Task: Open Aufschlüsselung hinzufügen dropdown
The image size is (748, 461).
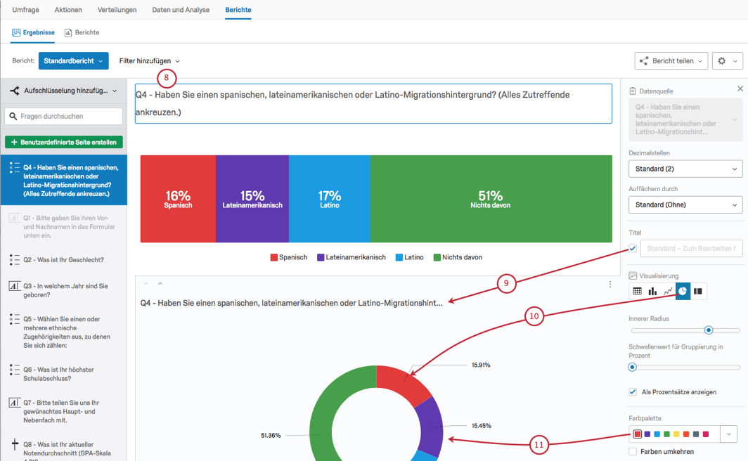Action: (64, 91)
